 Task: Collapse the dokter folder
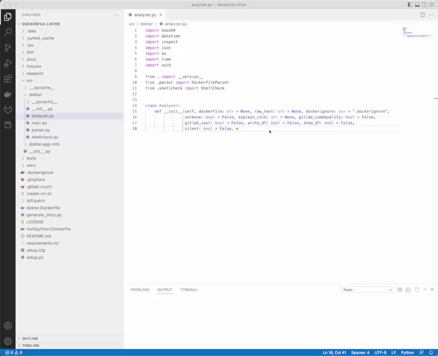pyautogui.click(x=36, y=95)
